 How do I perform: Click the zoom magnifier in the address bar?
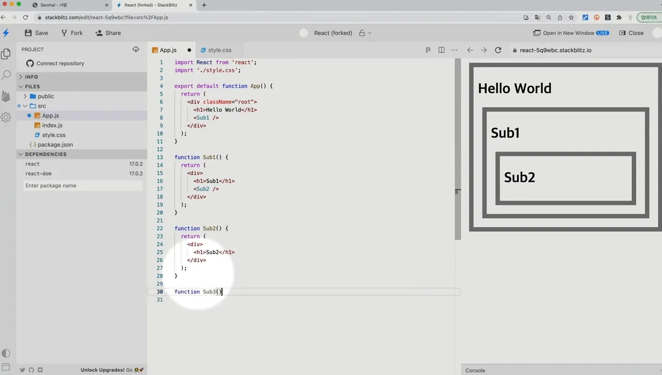click(549, 17)
